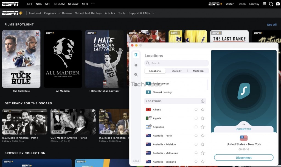Screen dimensions: 281x167
Task: Click the Fastest server lightning icon
Action: [148, 83]
